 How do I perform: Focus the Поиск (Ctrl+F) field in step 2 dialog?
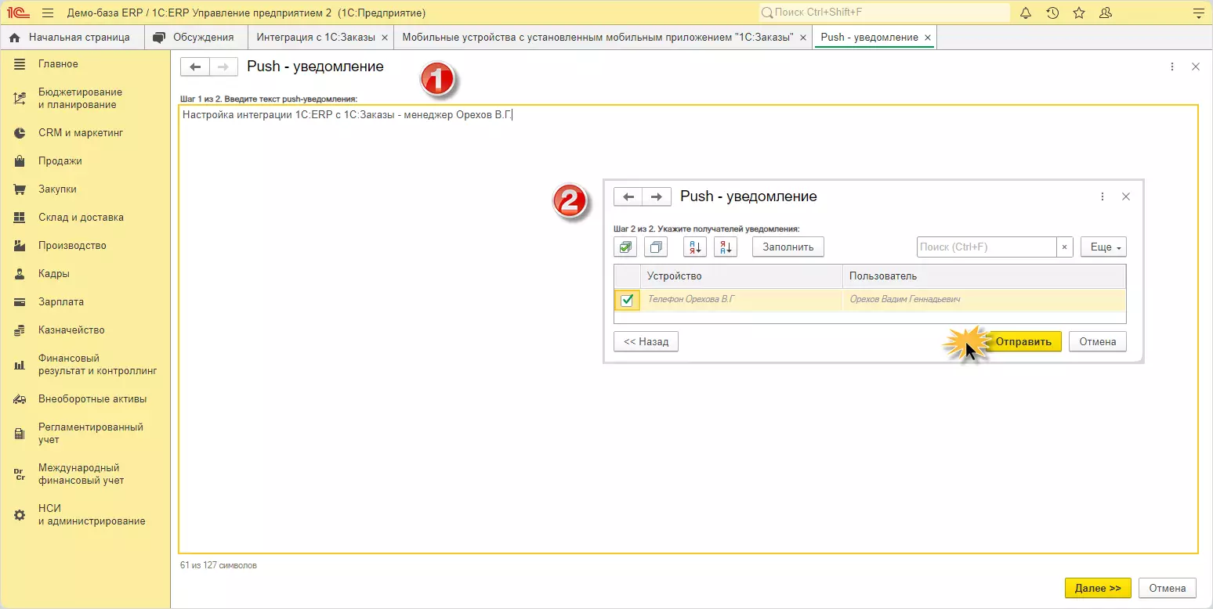click(987, 247)
